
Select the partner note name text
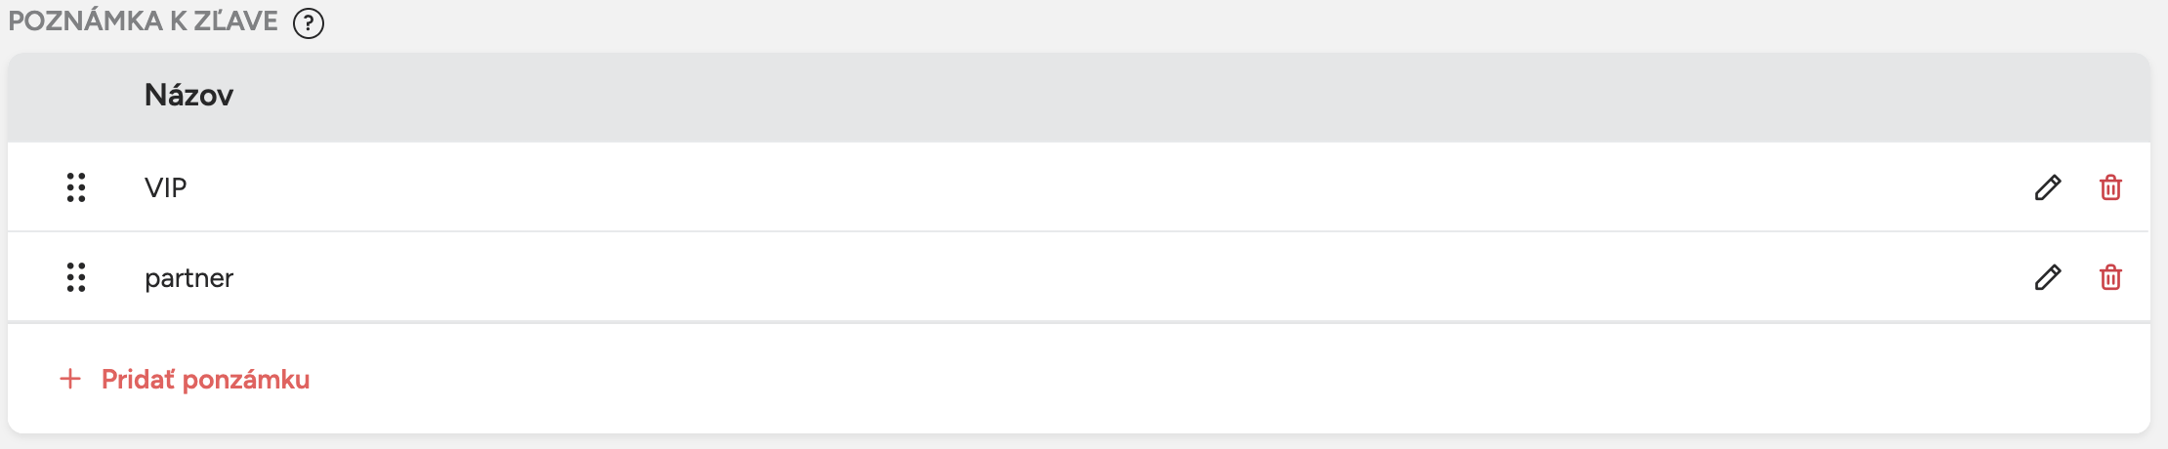188,278
